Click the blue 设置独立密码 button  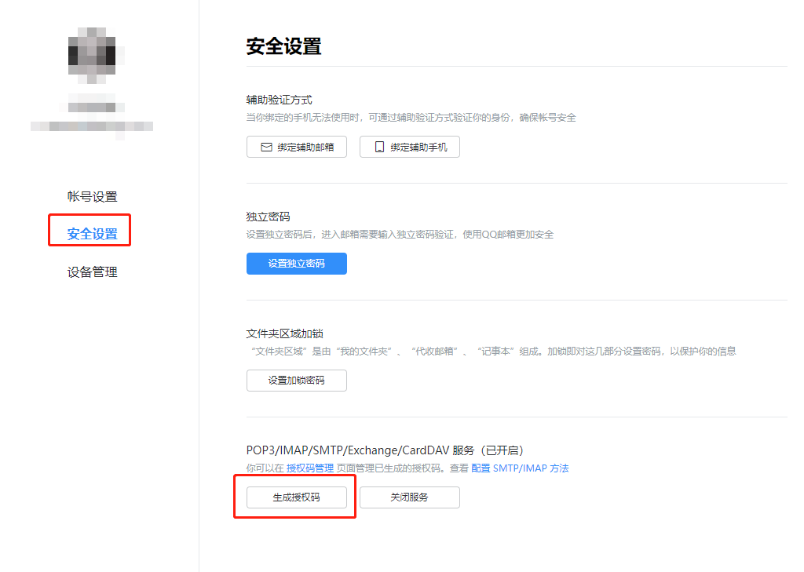pos(296,264)
